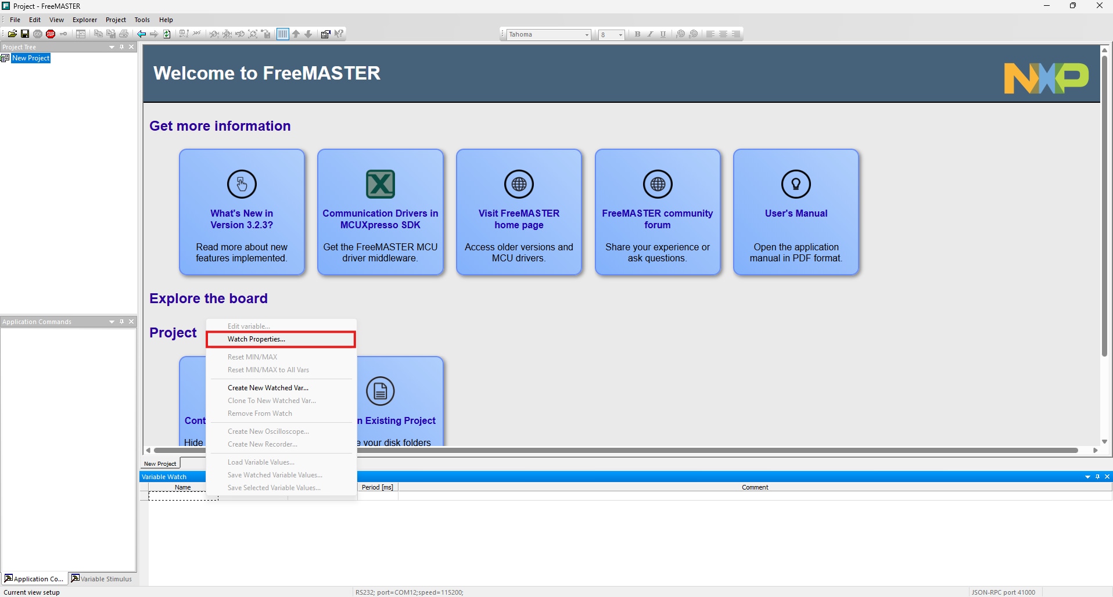Click the green X icon in Communication Drivers card
Viewport: 1113px width, 597px height.
click(380, 184)
